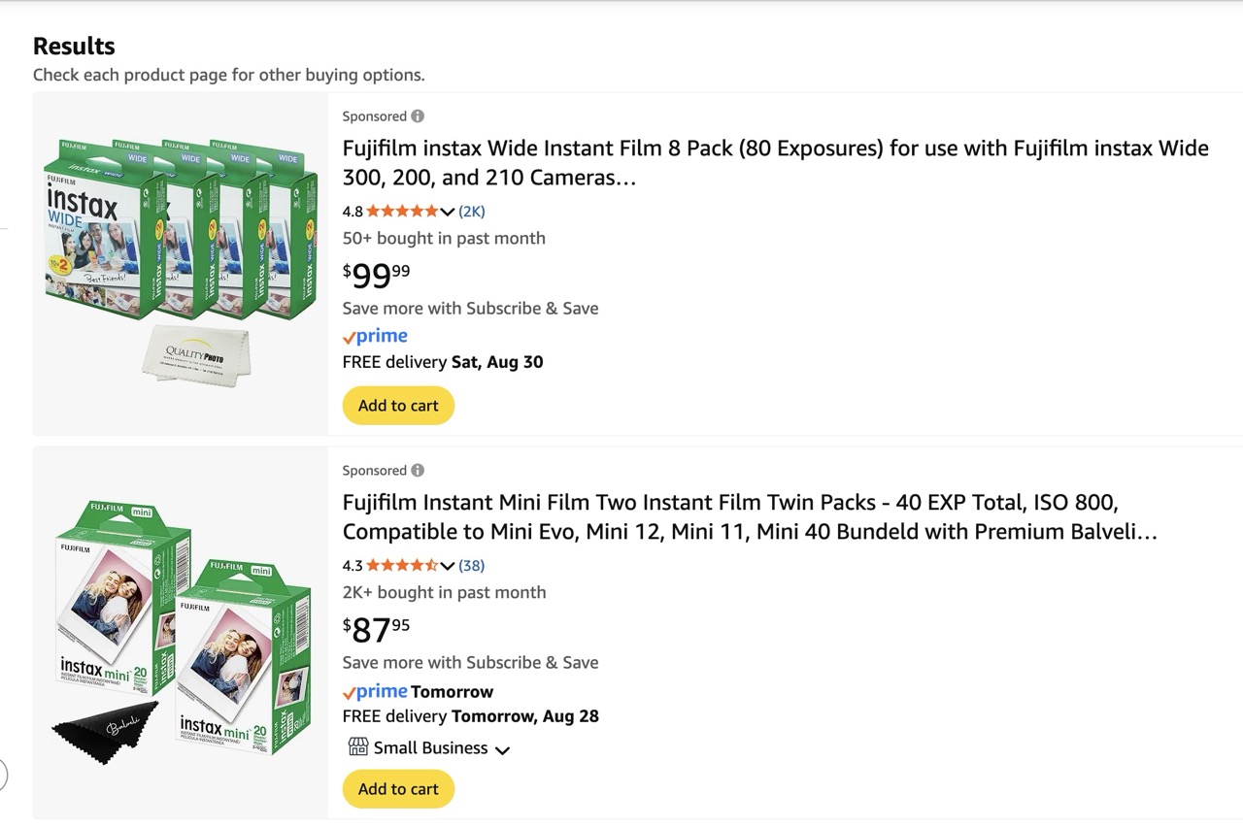The width and height of the screenshot is (1243, 827).
Task: Click the Prime logo under the $99.99 price
Action: (x=375, y=337)
